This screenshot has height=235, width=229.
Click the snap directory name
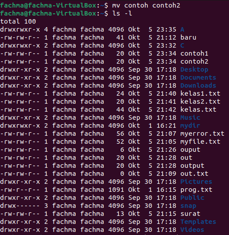(188, 206)
